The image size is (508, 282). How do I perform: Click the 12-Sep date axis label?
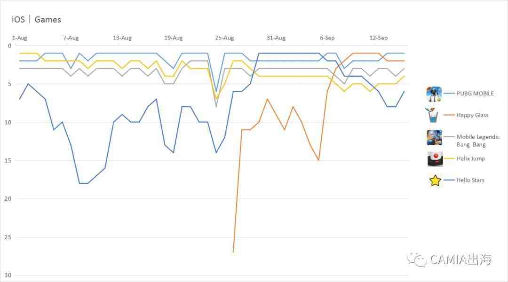(378, 38)
